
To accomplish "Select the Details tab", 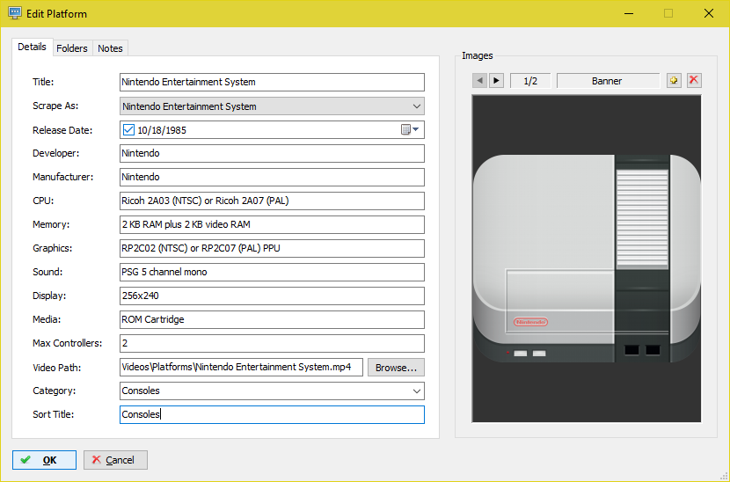I will coord(33,47).
